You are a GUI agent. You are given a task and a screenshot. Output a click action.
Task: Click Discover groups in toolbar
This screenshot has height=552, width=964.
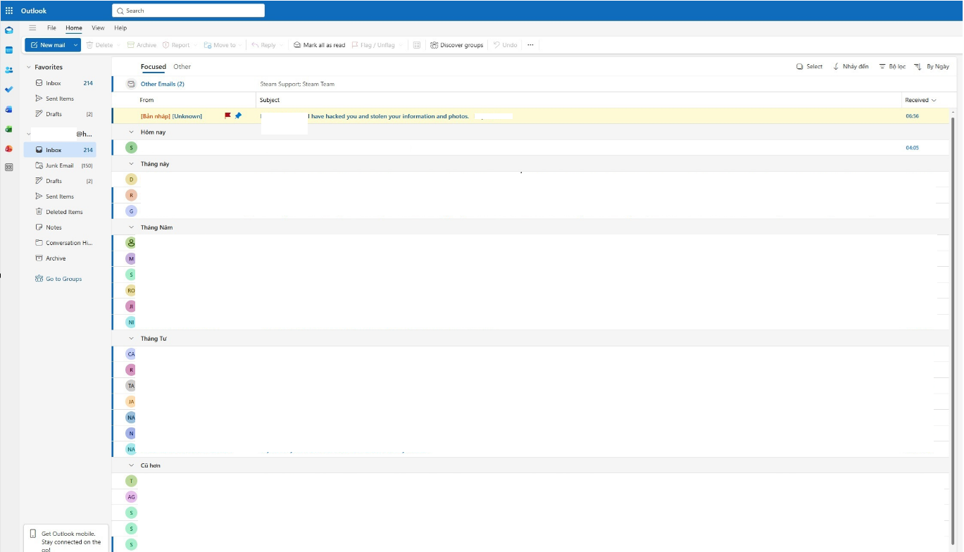(x=456, y=45)
